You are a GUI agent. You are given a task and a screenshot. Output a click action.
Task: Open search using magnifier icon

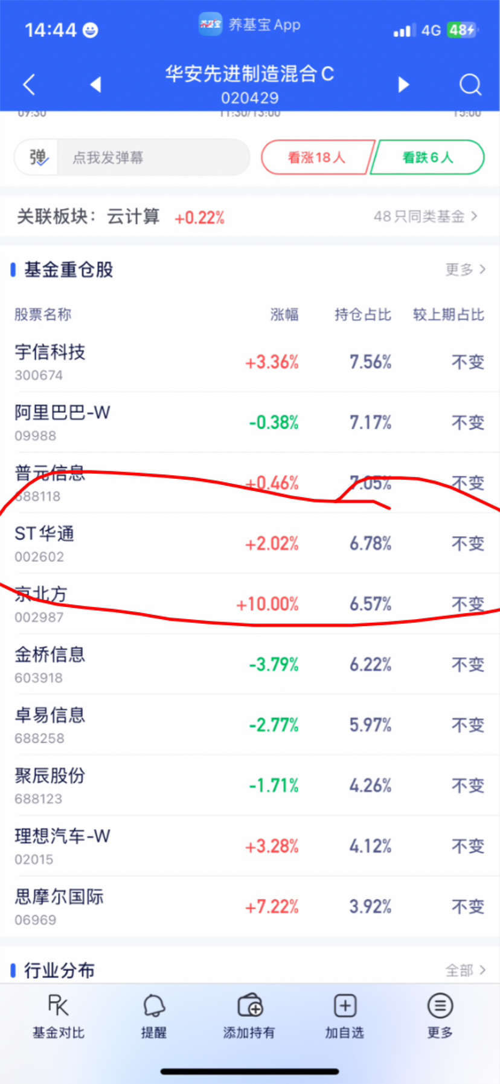pos(470,85)
